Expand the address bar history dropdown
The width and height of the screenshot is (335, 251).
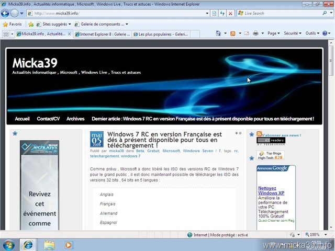207,13
